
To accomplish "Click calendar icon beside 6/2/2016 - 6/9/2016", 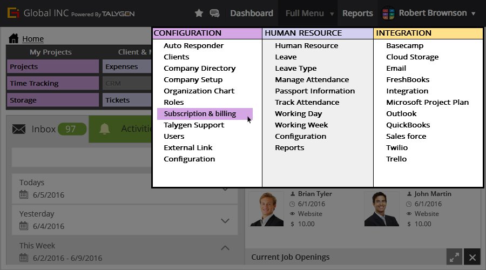I will 24,258.
